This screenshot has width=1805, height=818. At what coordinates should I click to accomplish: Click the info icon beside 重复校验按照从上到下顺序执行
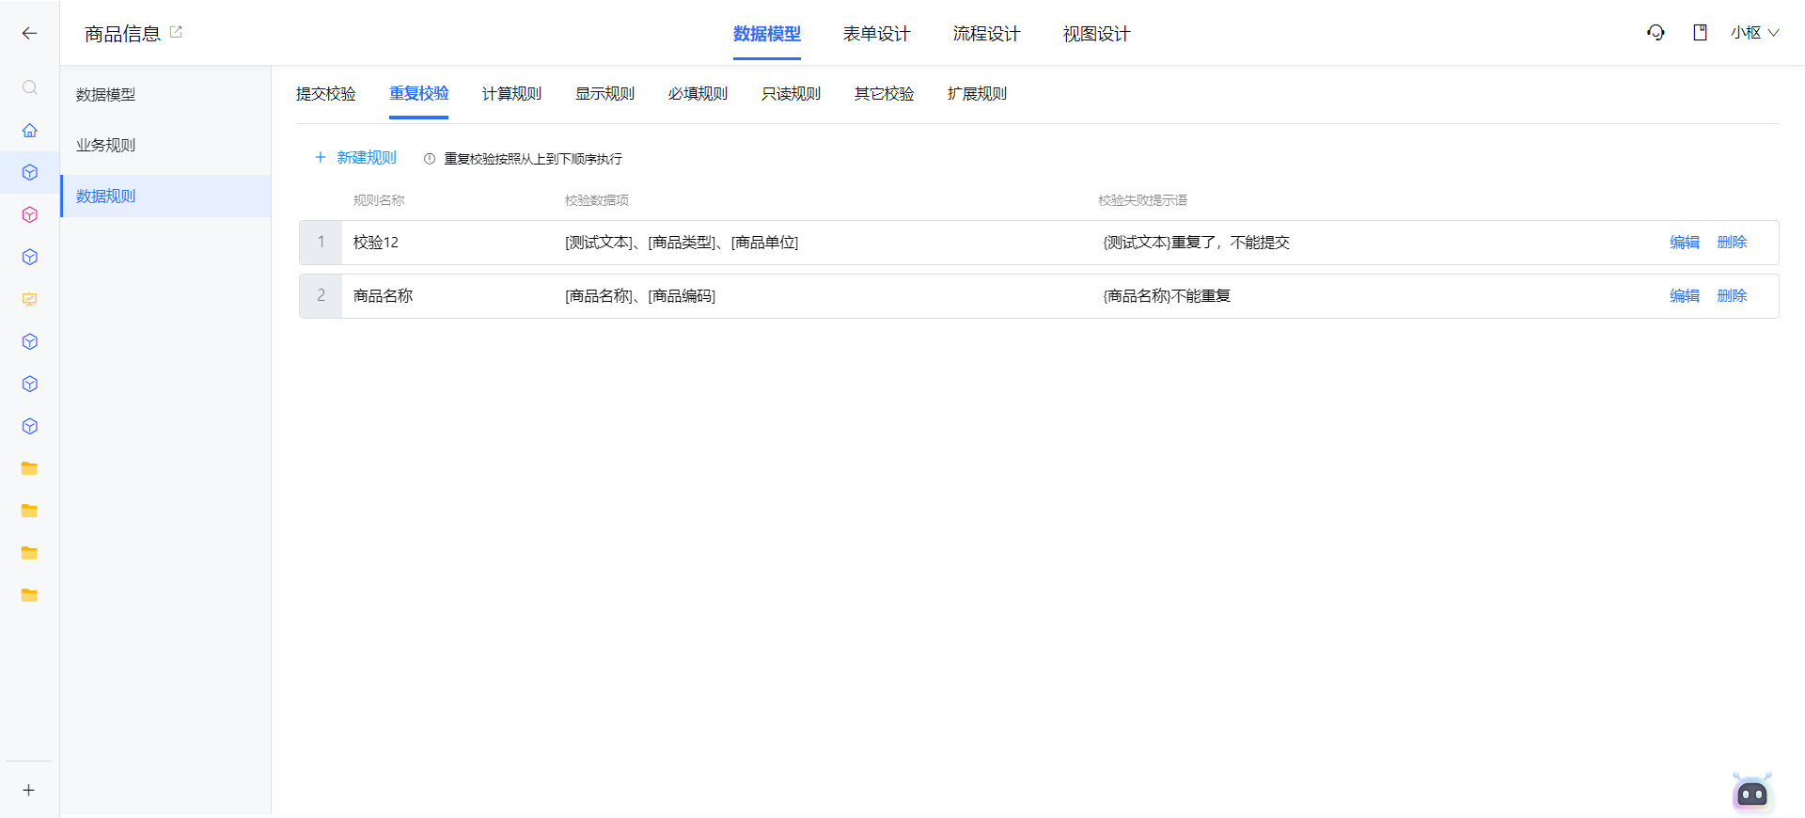click(430, 159)
